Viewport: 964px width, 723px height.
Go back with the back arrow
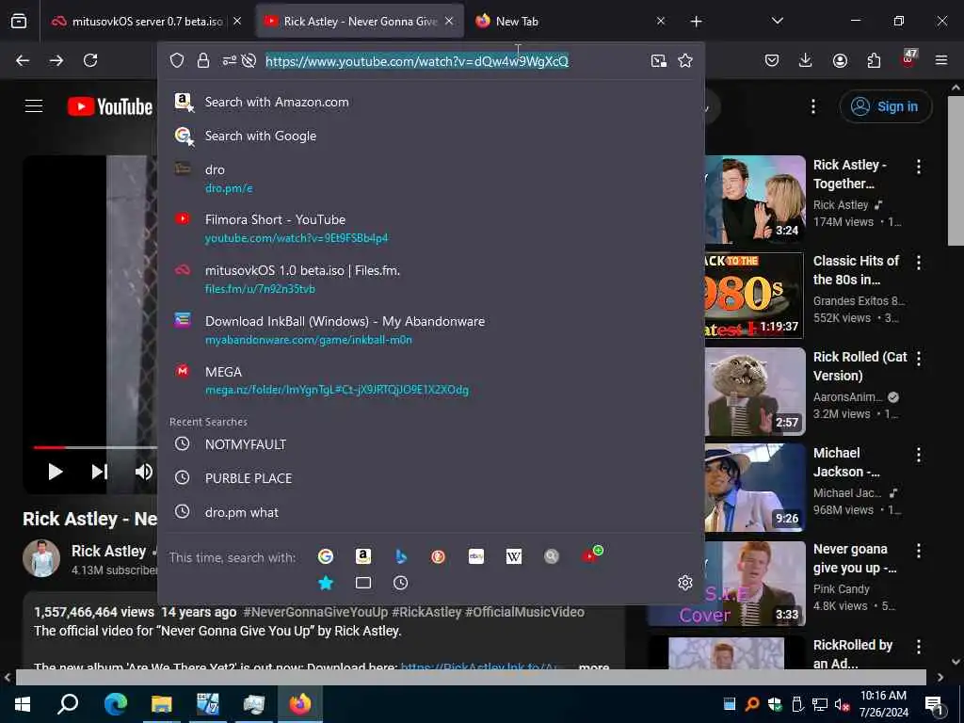[23, 60]
